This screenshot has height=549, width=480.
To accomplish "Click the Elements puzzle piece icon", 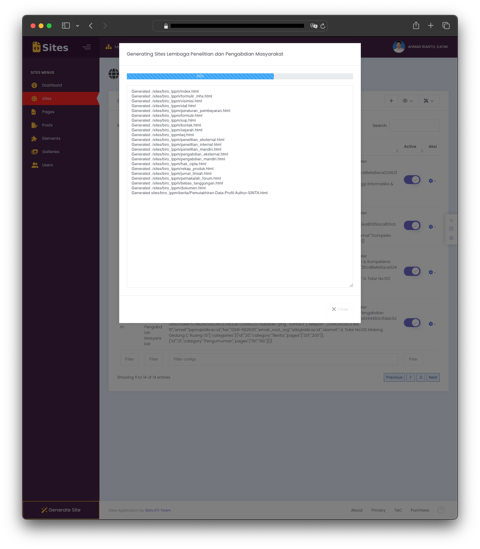I will click(34, 139).
